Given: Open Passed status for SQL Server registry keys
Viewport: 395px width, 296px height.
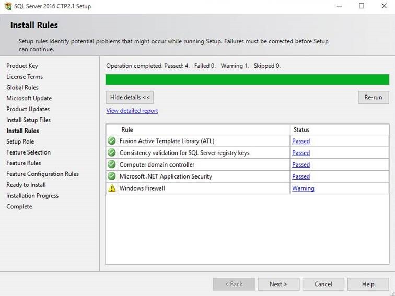Looking at the screenshot, I should point(301,153).
